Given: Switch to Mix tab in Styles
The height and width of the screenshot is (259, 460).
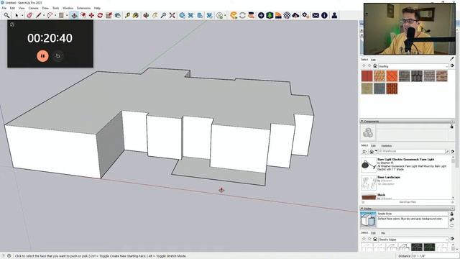Looking at the screenshot, I should (x=383, y=233).
